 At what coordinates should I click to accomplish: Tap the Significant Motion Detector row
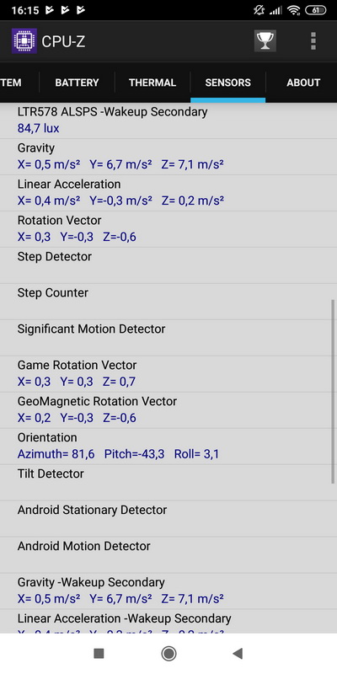tap(168, 338)
